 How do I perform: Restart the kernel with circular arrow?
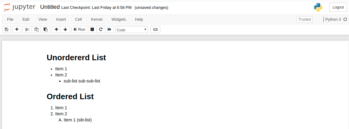point(101,30)
